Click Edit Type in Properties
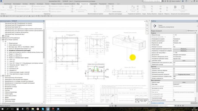The height and width of the screenshot is (111, 198). coord(192,31)
